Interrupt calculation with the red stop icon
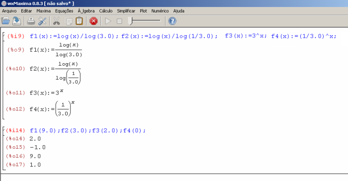Screen dimensions: 348x181 pyautogui.click(x=93, y=21)
